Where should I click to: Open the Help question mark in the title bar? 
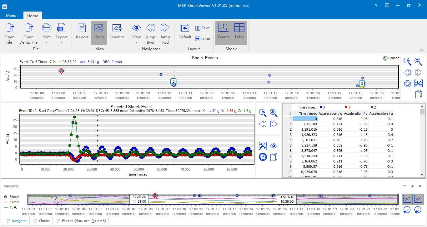[x=376, y=5]
